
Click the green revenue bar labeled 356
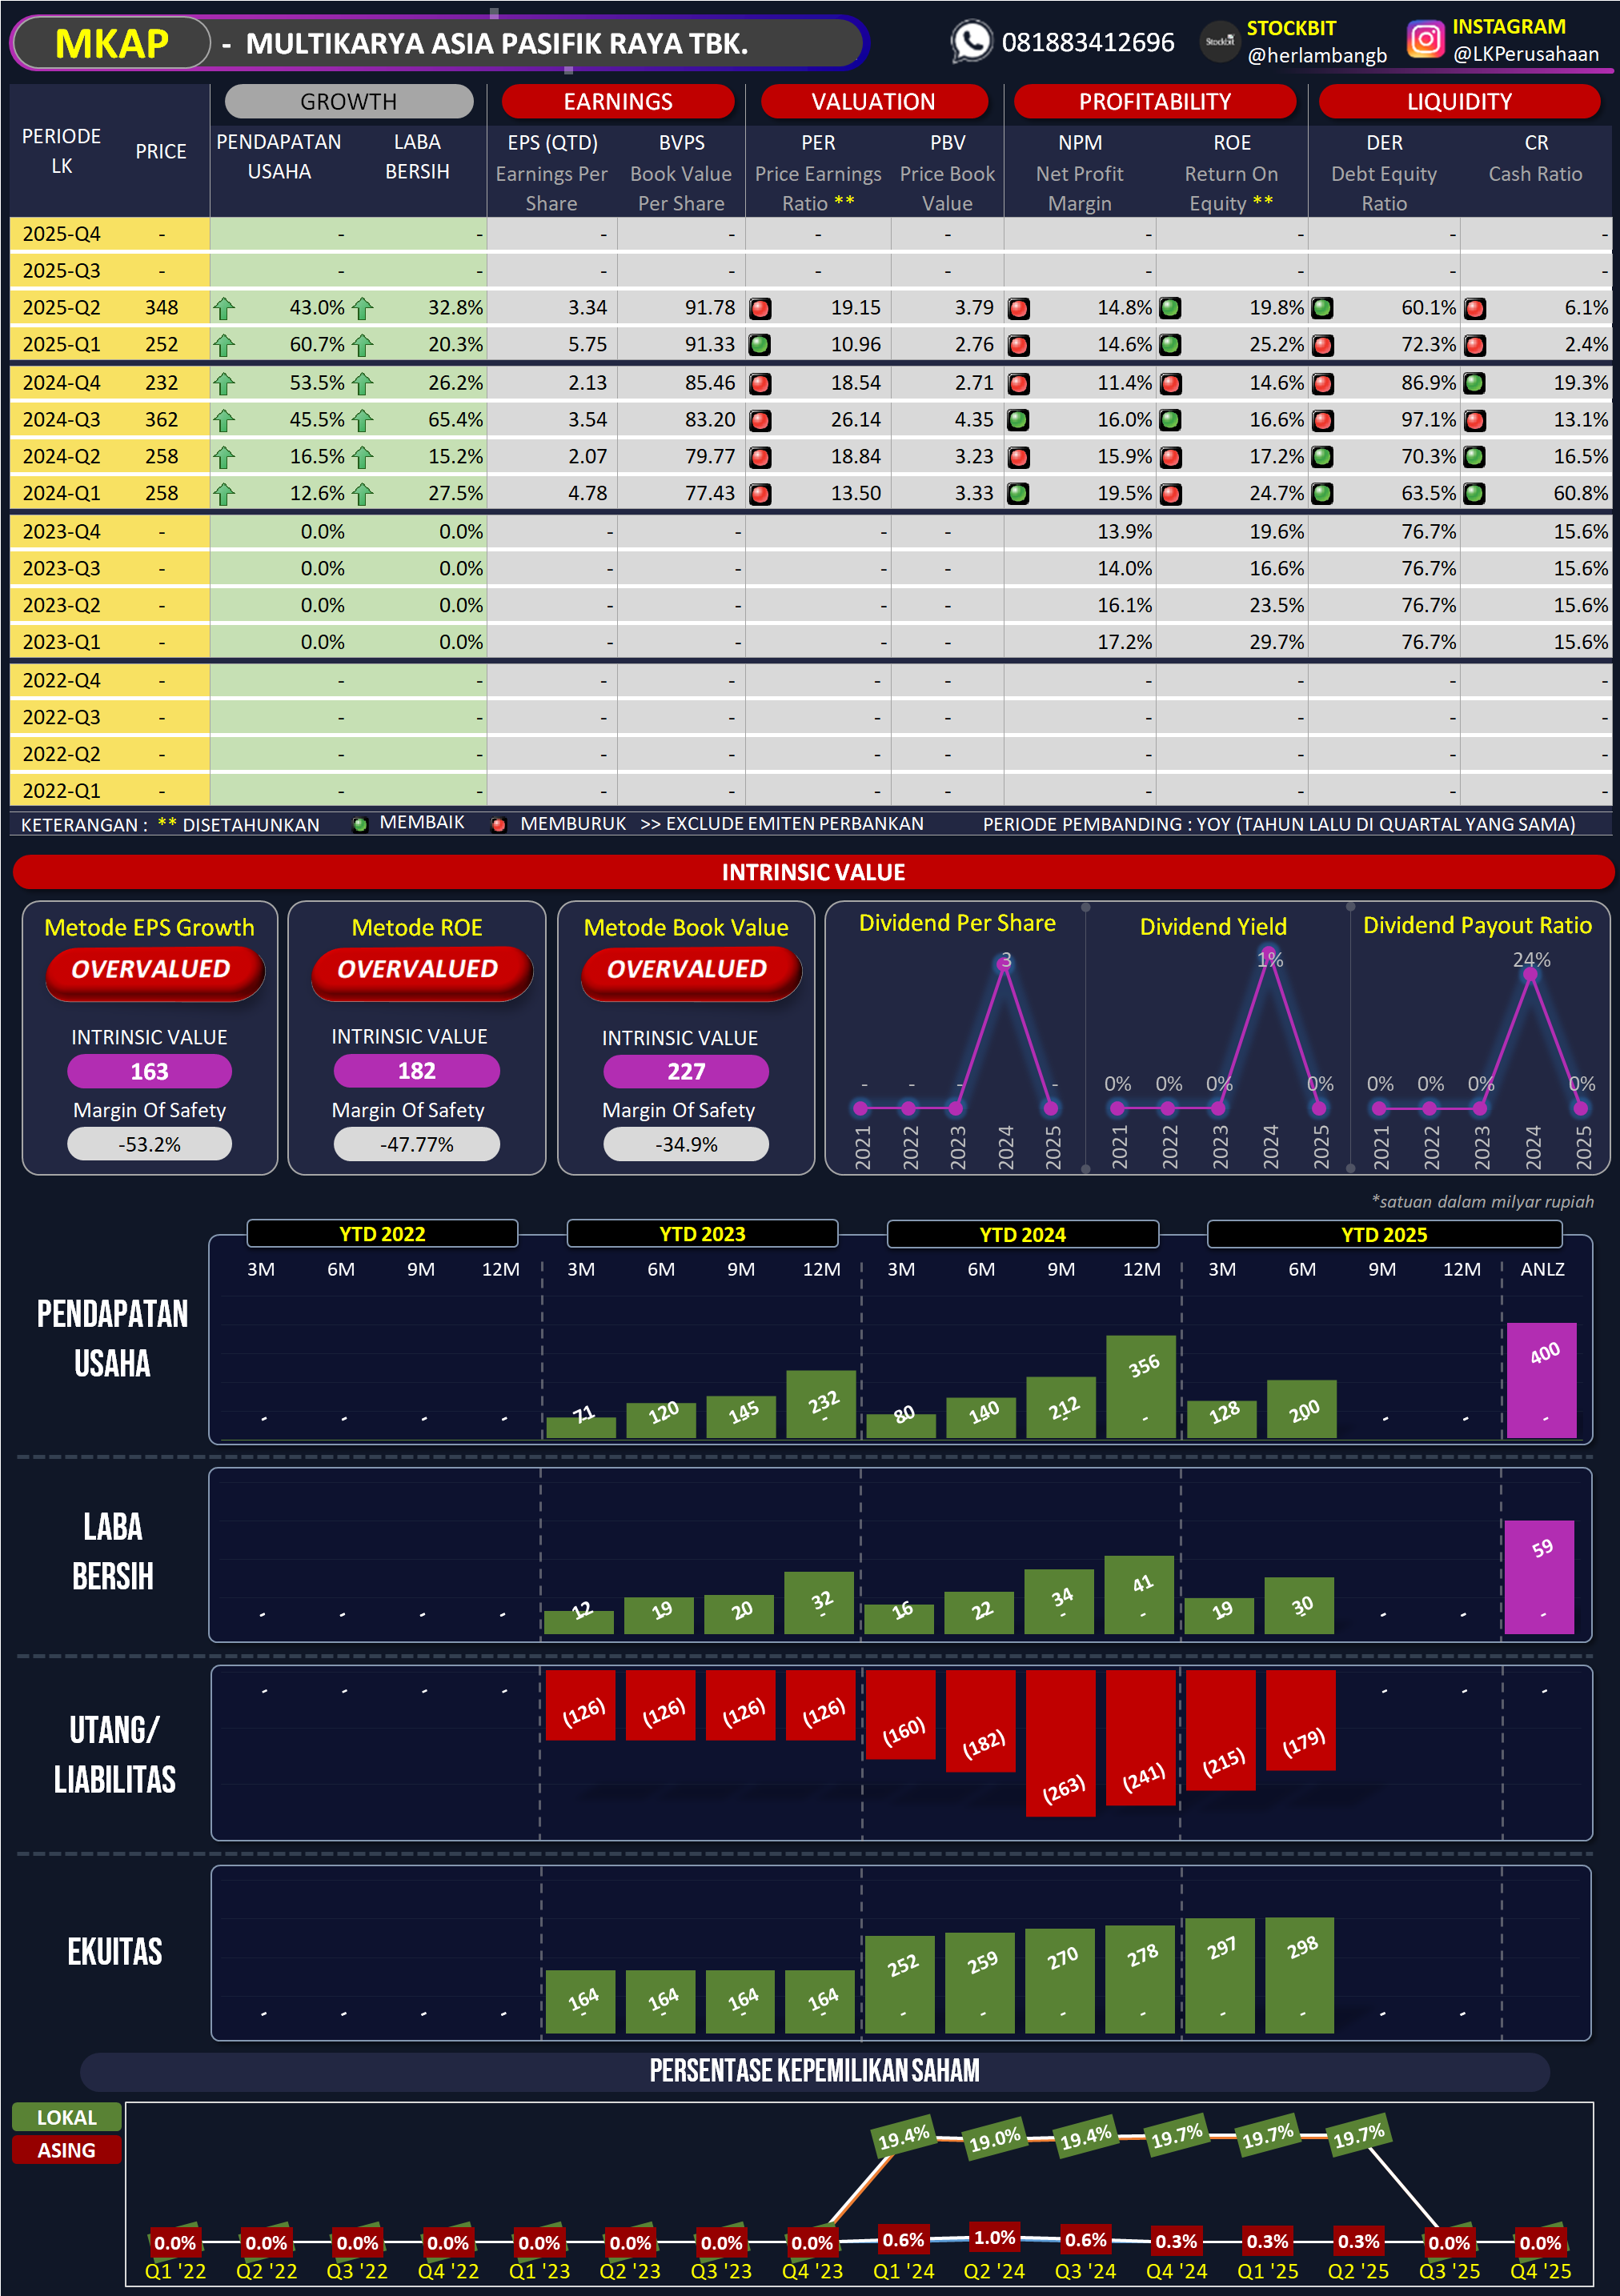[1141, 1387]
